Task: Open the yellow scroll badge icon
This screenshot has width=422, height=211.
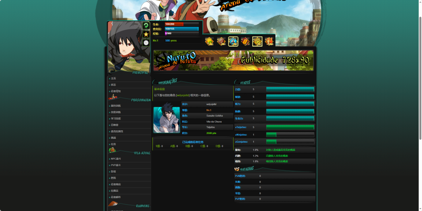Action: [x=209, y=42]
